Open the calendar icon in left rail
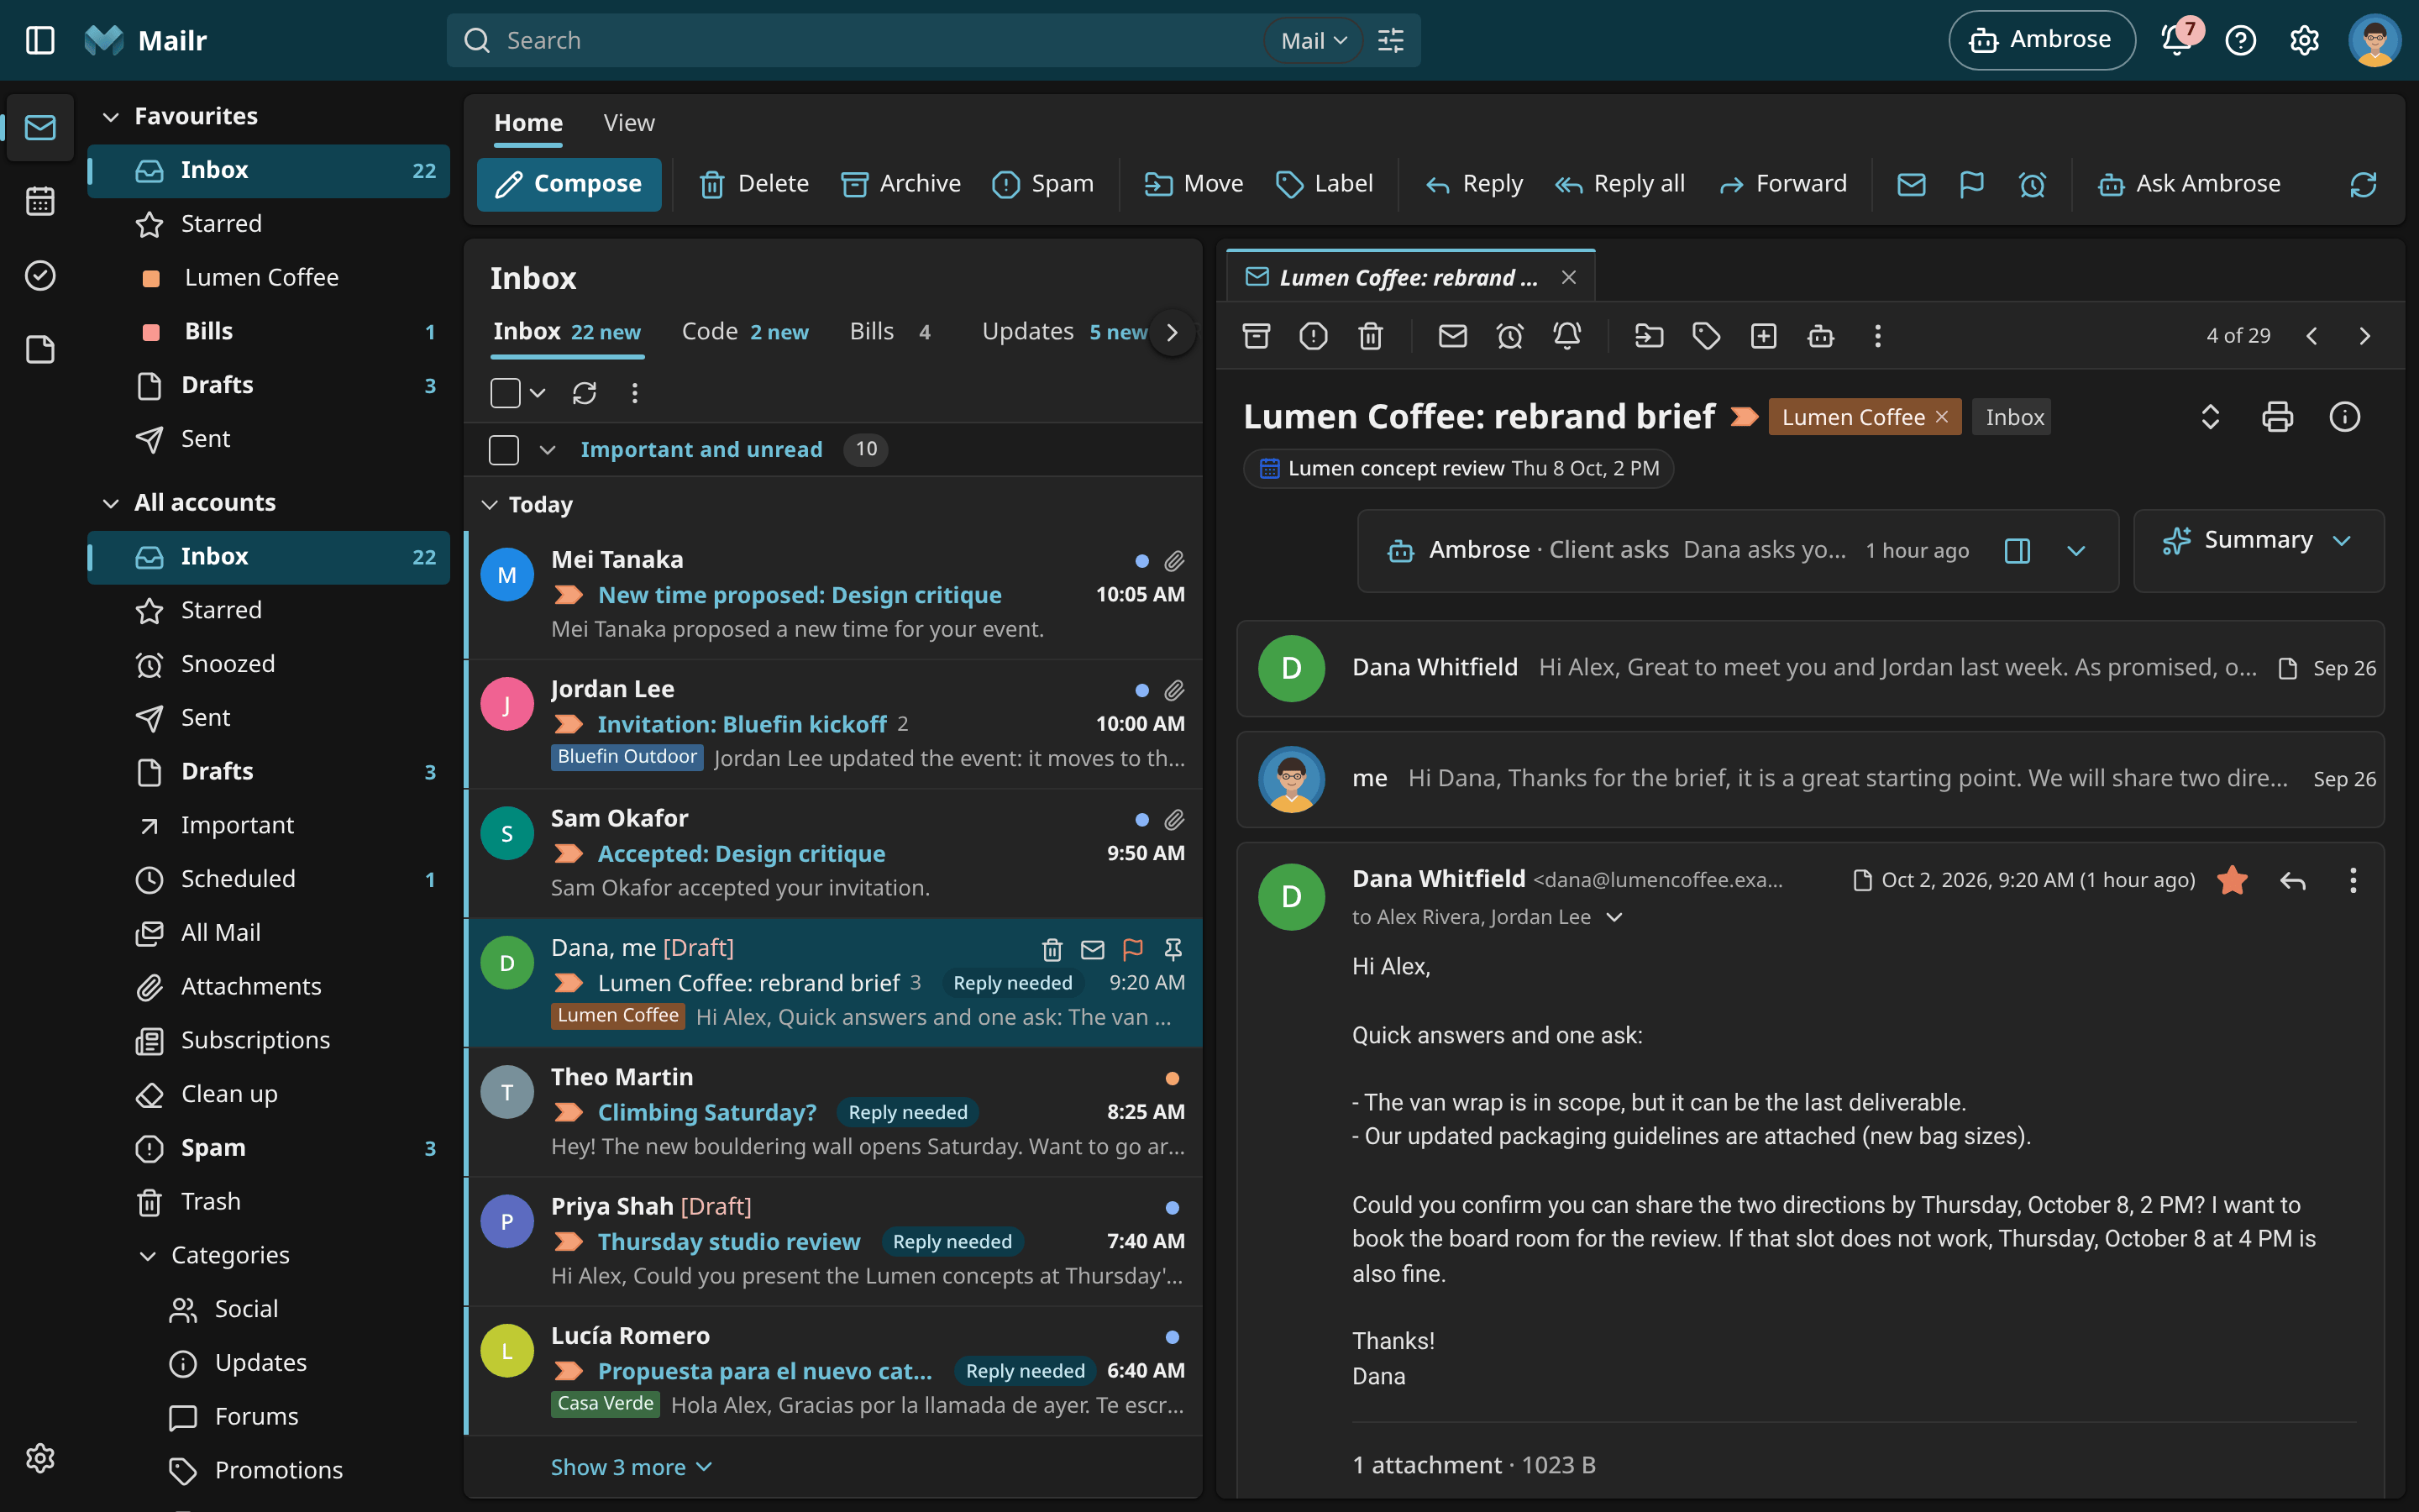The image size is (2419, 1512). (x=40, y=201)
